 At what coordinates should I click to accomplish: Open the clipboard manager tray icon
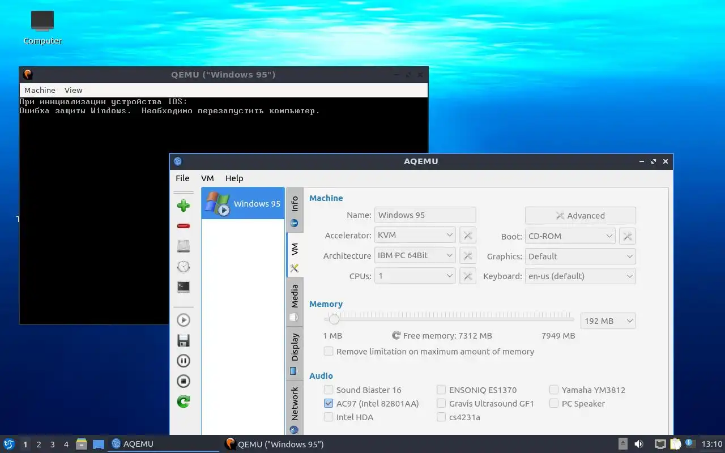[x=675, y=444]
